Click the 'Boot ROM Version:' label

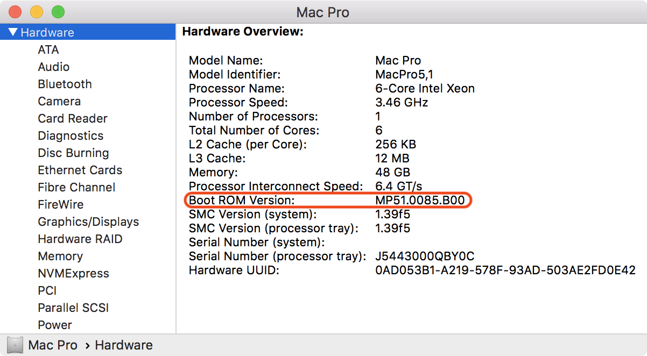tap(242, 200)
